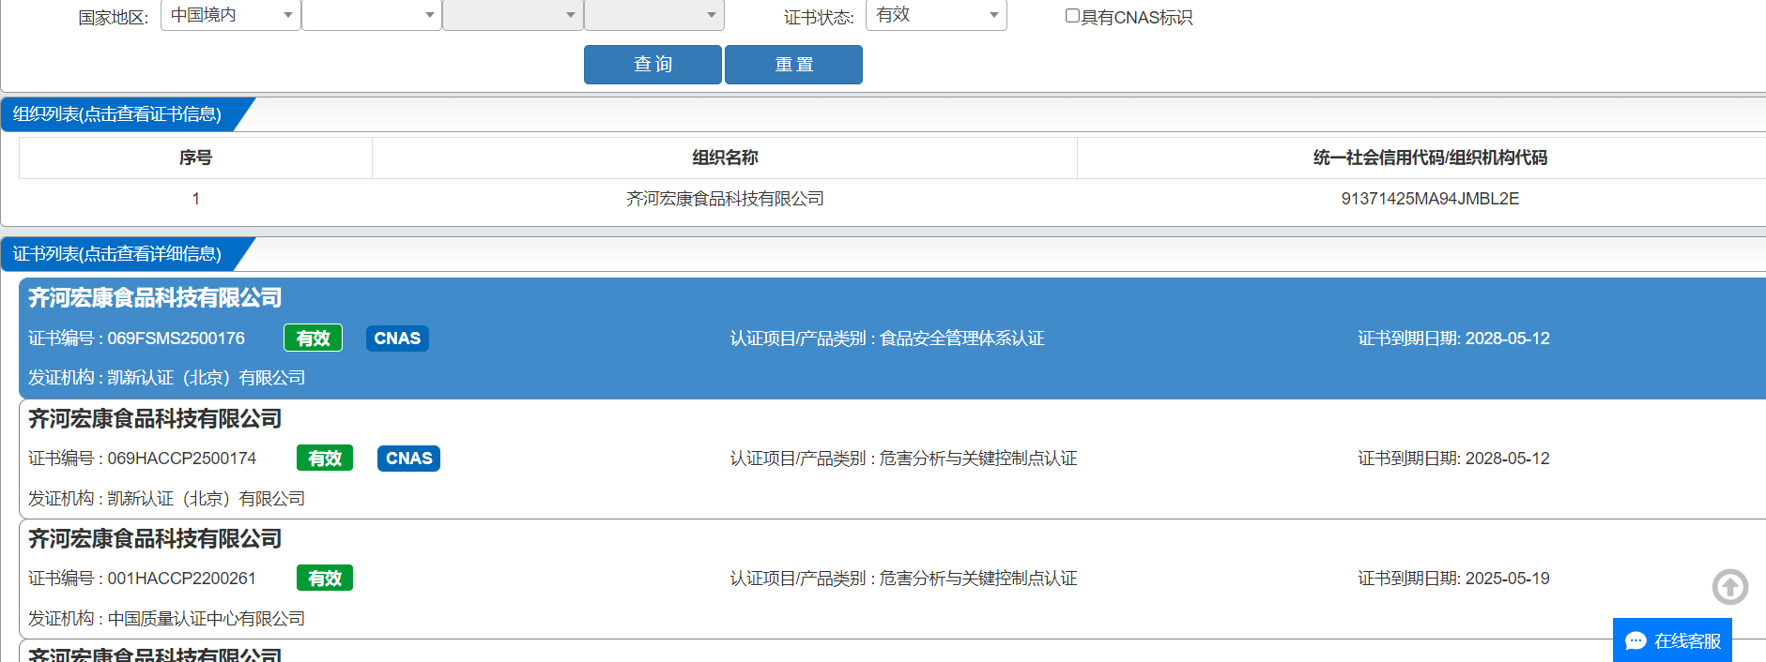Screen dimensions: 1766x662
Task: Click row number 1 in organization list
Action: (195, 199)
